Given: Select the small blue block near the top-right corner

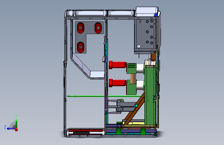Looking at the screenshot, I should pos(156,15).
